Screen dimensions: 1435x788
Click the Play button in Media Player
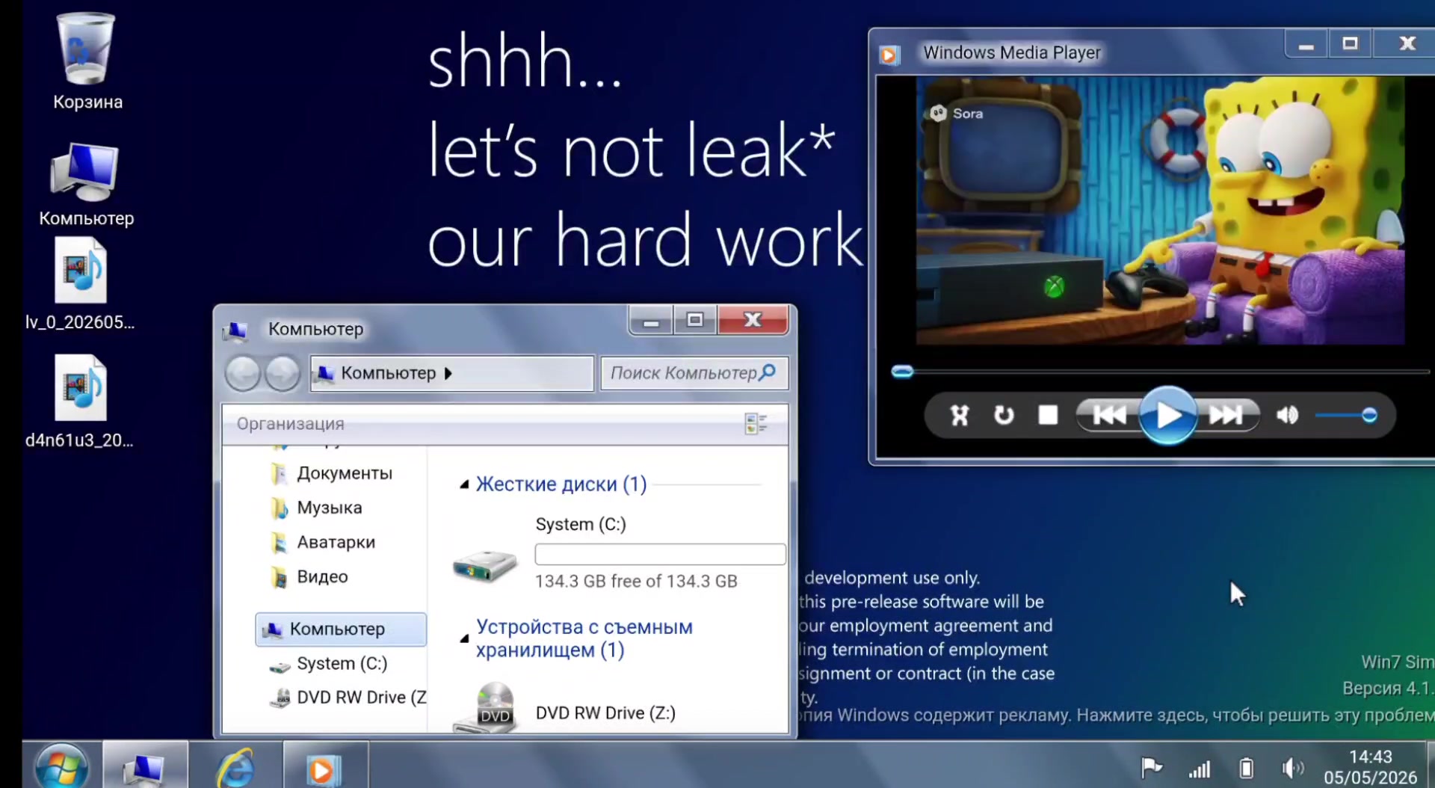(1168, 415)
